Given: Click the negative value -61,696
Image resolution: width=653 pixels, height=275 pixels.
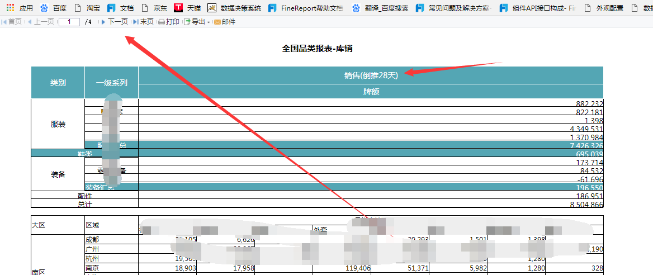Looking at the screenshot, I should tap(591, 179).
